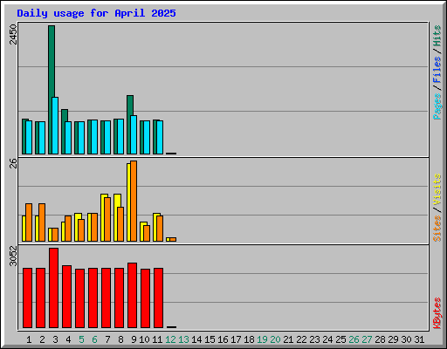This screenshot has width=447, height=349.
Task: Click day 23 on the x-axis
Action: 314,339
